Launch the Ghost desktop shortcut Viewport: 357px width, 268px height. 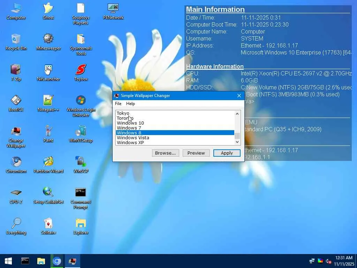click(x=48, y=12)
